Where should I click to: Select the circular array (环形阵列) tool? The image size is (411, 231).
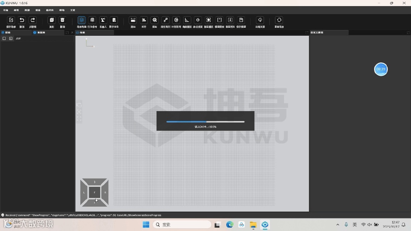click(x=176, y=20)
